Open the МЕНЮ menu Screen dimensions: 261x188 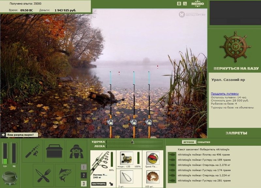198,4
